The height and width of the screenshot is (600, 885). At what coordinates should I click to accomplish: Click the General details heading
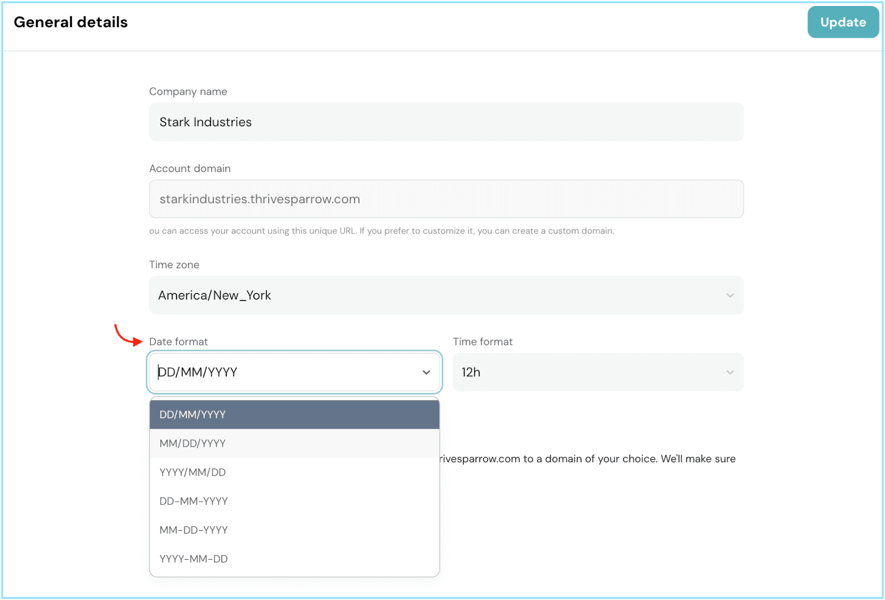[x=71, y=22]
